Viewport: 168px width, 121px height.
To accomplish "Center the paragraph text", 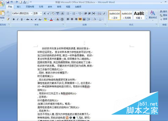I will pos(72,19).
